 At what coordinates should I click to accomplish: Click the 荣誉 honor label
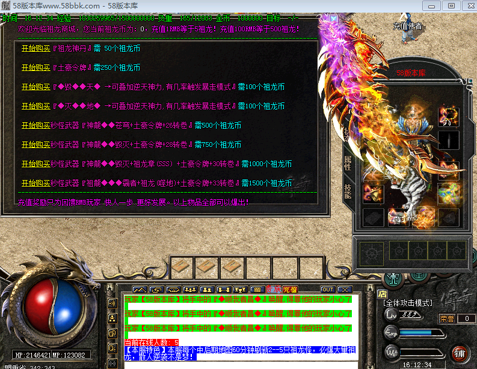click(447, 319)
